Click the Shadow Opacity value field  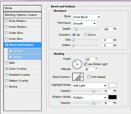tap(108, 103)
